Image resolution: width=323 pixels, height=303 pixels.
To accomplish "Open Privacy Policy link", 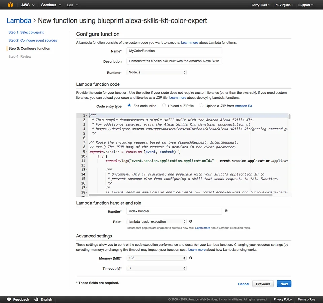I will [x=283, y=299].
